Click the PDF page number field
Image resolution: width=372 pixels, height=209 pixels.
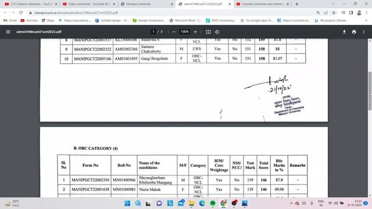tap(153, 32)
